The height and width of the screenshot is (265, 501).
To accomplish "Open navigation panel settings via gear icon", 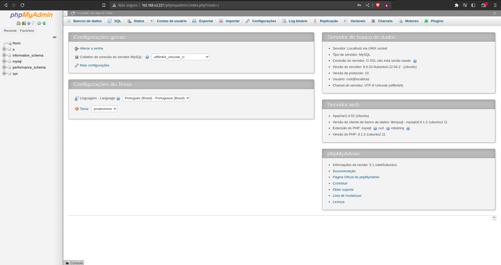I will coord(39,23).
